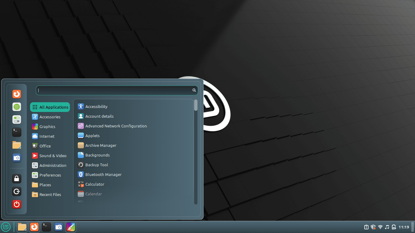Click the Wi-Fi network icon in the system tray
This screenshot has height=233, width=415.
(x=380, y=227)
